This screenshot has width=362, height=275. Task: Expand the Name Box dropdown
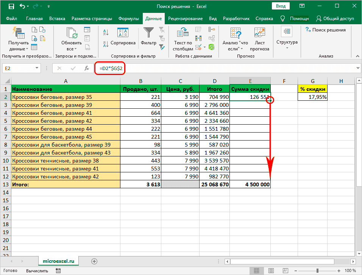37,68
